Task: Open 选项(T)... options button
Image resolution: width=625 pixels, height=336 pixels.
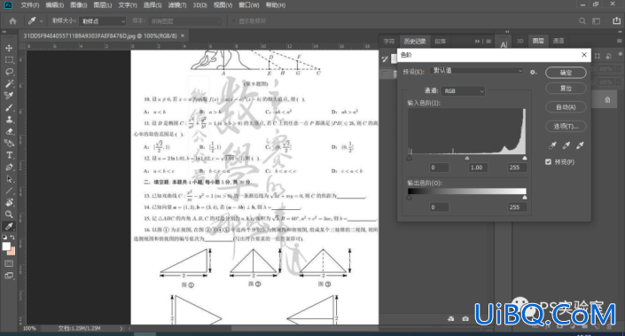Action: (x=566, y=126)
